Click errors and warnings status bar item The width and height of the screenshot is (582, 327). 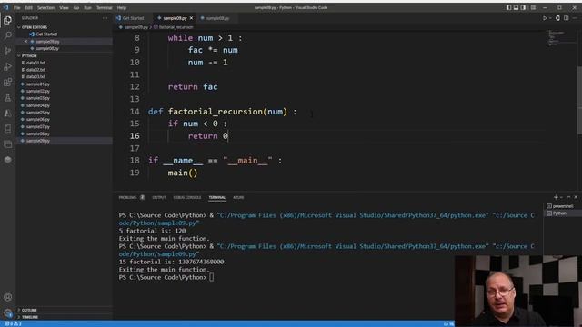[x=14, y=323]
